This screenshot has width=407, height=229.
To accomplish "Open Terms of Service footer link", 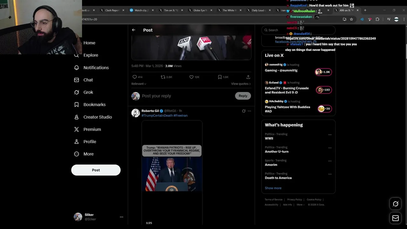I will click(273, 200).
